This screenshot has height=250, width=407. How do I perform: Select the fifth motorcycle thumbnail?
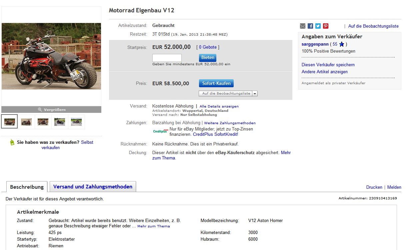[x=76, y=122]
